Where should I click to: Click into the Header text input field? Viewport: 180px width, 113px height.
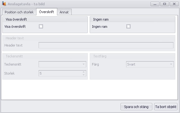106,45
